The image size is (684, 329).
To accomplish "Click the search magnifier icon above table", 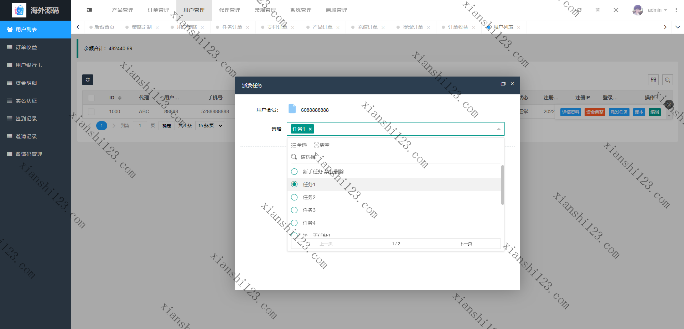I will [x=668, y=80].
